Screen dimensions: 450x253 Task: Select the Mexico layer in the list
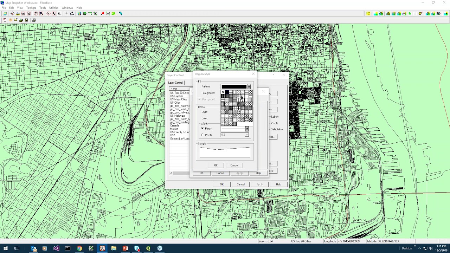(x=174, y=129)
